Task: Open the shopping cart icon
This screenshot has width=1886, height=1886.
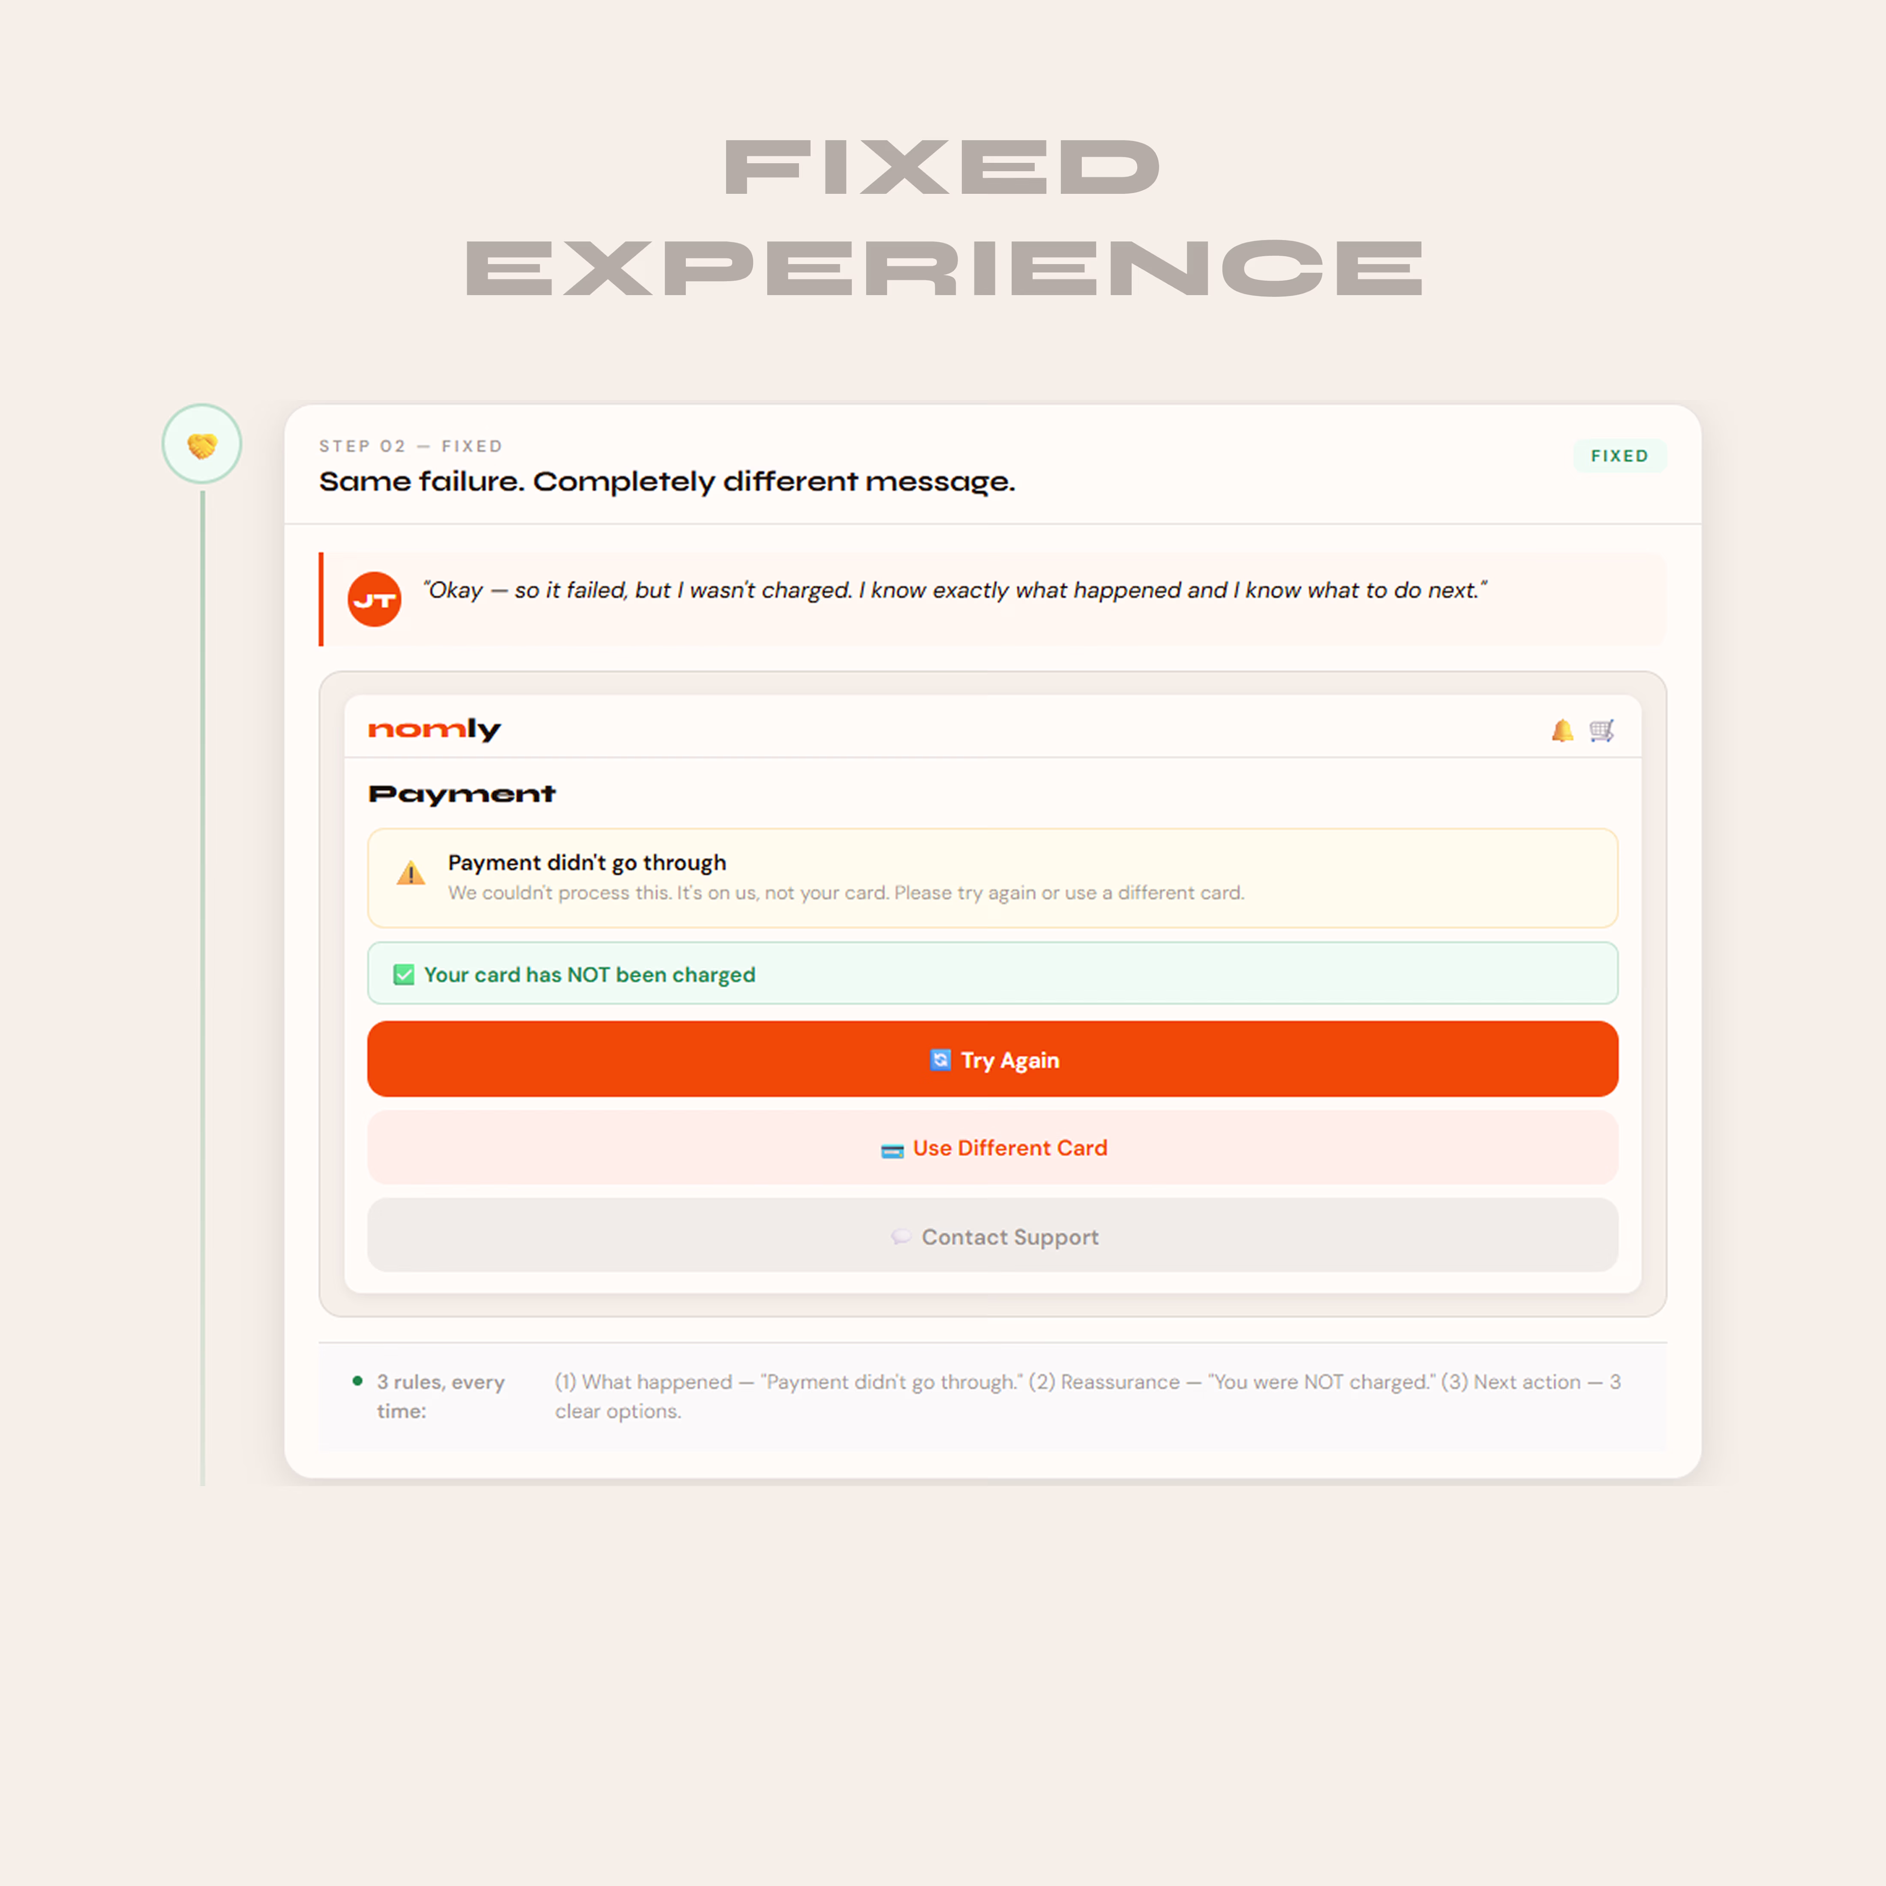Action: [x=1602, y=730]
